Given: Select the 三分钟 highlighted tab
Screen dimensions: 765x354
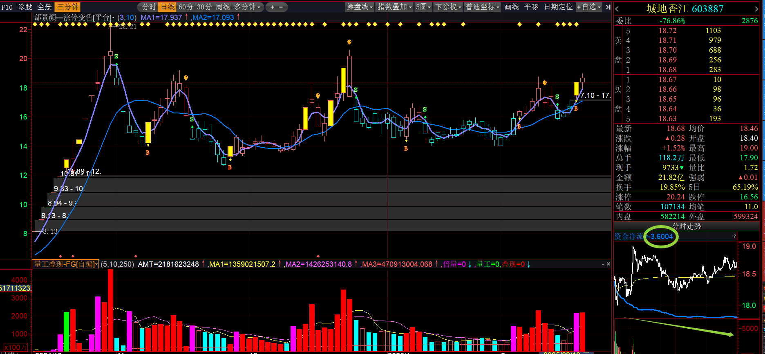Looking at the screenshot, I should pos(68,7).
